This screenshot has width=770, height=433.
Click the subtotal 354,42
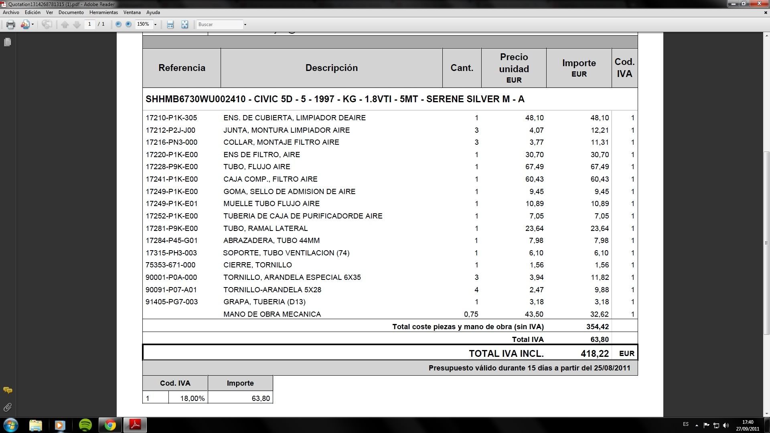(598, 327)
